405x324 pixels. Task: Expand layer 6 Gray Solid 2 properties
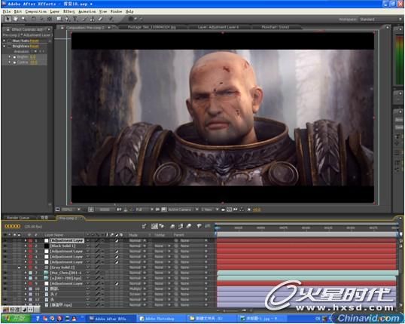coord(26,267)
